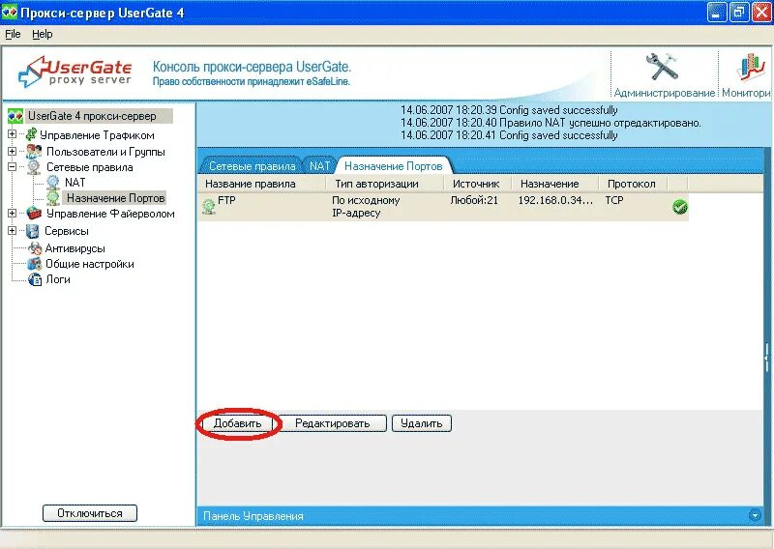Open the Администрирование tools icon
The image size is (774, 549).
click(662, 67)
